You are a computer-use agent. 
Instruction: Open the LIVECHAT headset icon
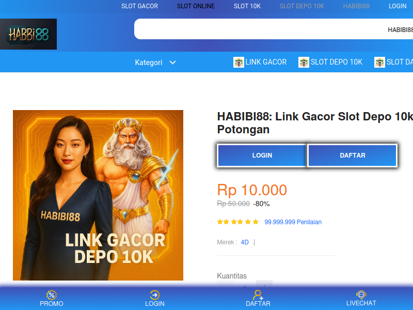pos(361,295)
